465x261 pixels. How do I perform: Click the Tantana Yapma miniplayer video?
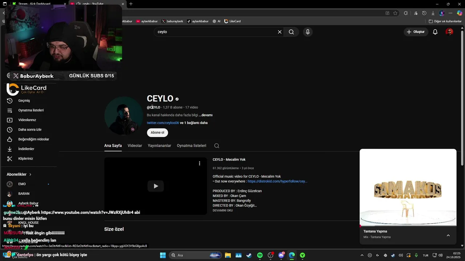408,187
